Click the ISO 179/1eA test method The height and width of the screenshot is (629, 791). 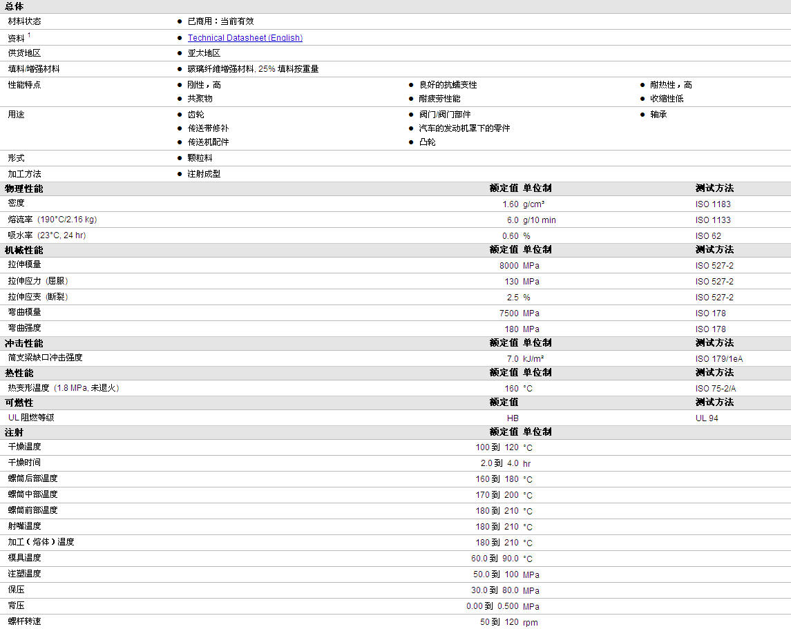[x=719, y=359]
